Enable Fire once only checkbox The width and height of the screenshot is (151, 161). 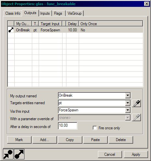pyautogui.click(x=95, y=128)
